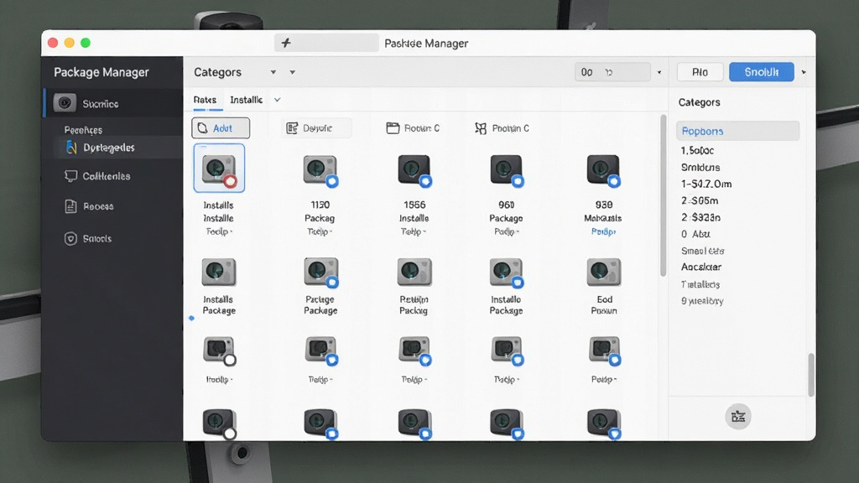
Task: Open the first Categors dropdown arrow
Action: tap(273, 72)
